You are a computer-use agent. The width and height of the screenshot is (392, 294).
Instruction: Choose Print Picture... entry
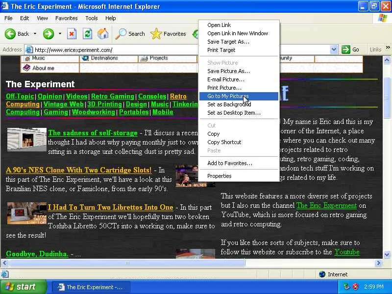[239, 88]
